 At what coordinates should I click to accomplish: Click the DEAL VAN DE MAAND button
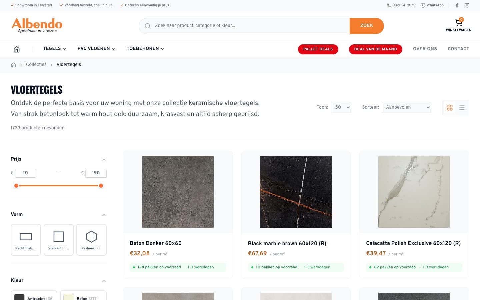(376, 49)
